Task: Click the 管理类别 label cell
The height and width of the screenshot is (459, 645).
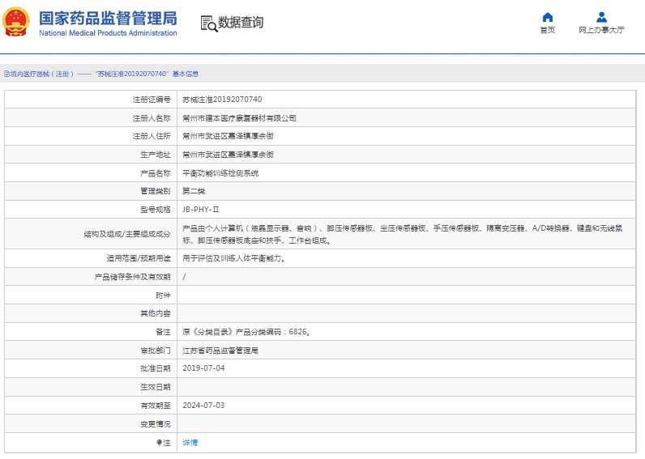Action: point(91,191)
